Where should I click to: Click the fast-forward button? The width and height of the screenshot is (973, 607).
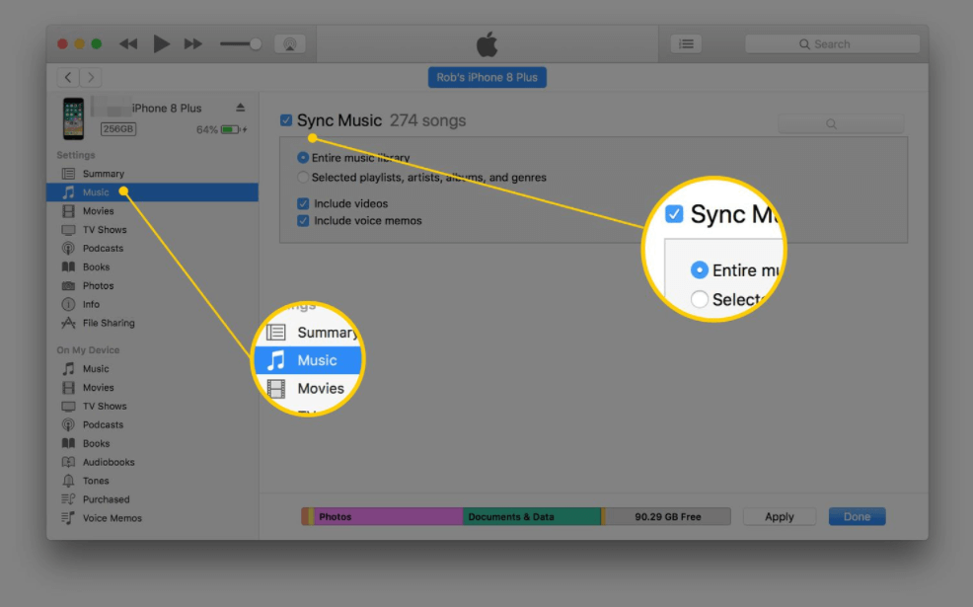[x=193, y=44]
